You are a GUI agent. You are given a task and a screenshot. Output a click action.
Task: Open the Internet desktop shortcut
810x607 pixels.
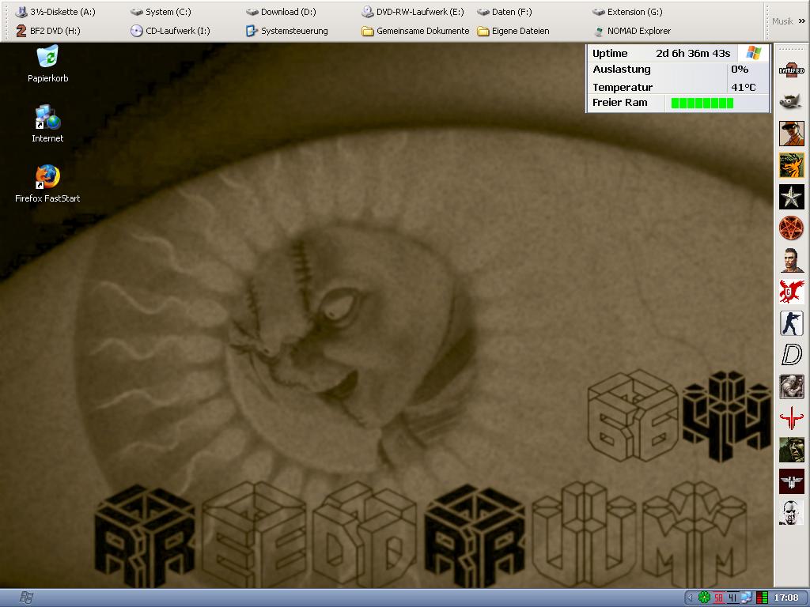[x=47, y=119]
